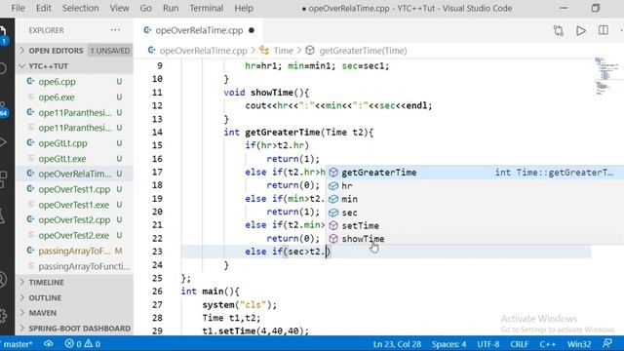
Task: Open errors and warnings problems indicator
Action: click(x=82, y=344)
